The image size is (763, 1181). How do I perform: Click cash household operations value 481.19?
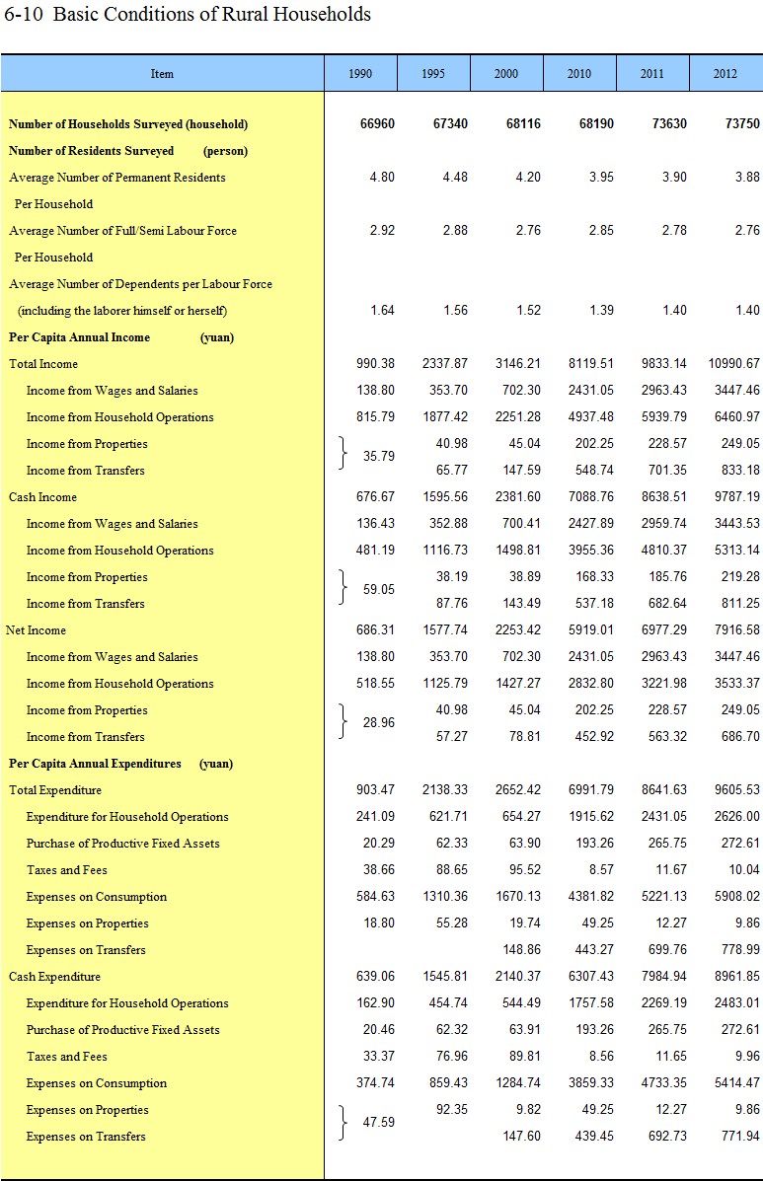click(x=375, y=550)
